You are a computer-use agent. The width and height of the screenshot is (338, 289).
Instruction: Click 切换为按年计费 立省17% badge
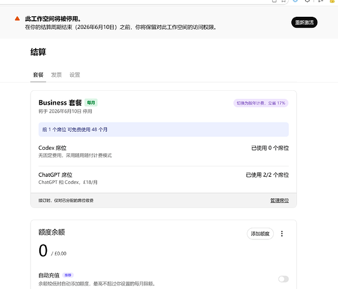pos(261,103)
